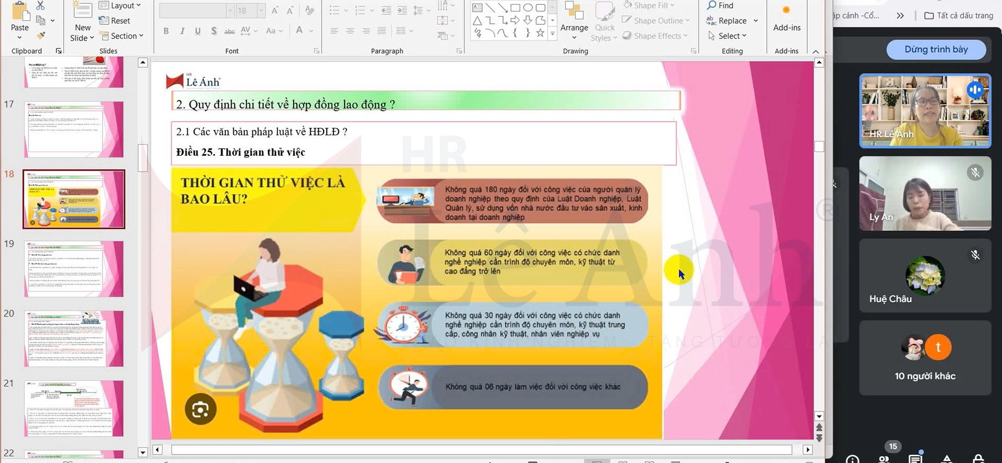Image resolution: width=1002 pixels, height=463 pixels.
Task: Click the Find icon in Editing
Action: pyautogui.click(x=720, y=5)
